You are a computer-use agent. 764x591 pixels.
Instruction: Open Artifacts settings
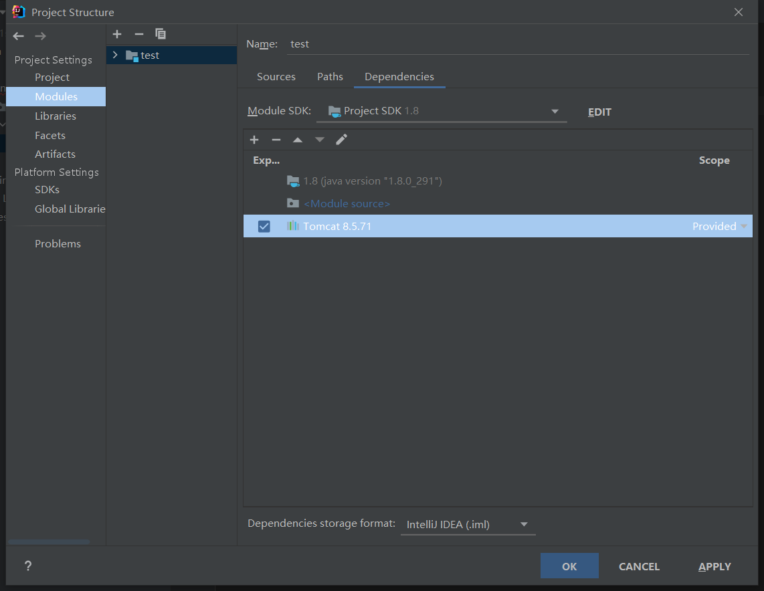pyautogui.click(x=55, y=154)
